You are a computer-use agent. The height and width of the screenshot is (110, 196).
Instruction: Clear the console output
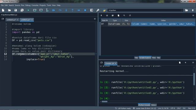coord(180,62)
